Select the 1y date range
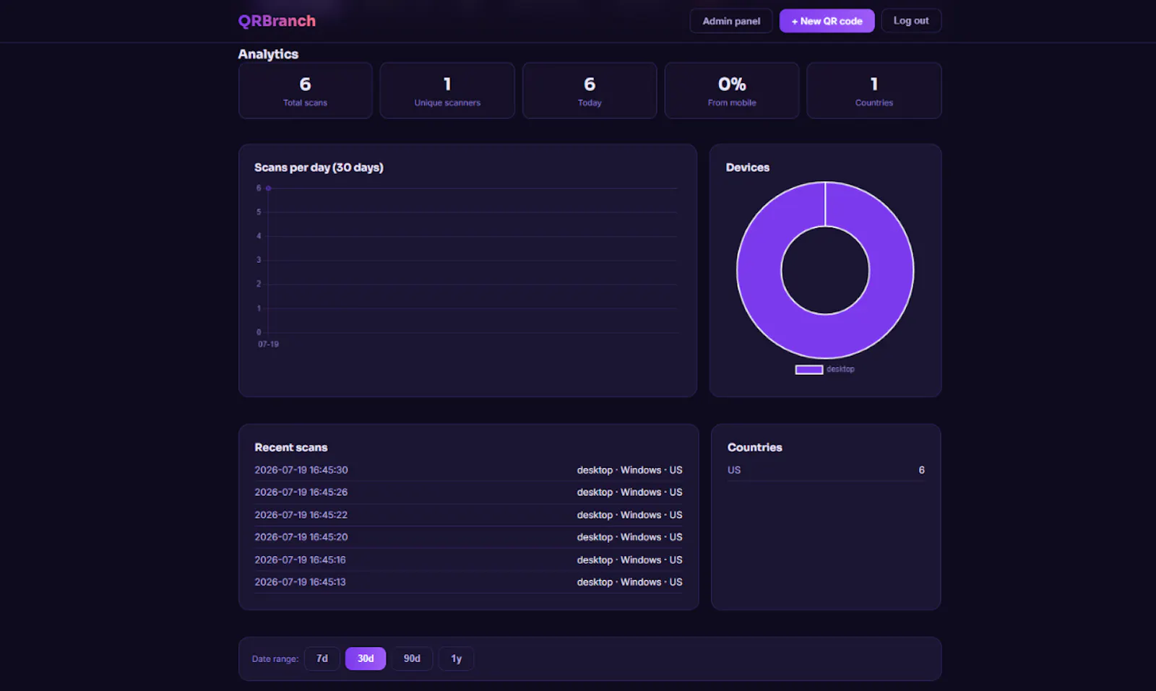1156x691 pixels. pos(456,659)
